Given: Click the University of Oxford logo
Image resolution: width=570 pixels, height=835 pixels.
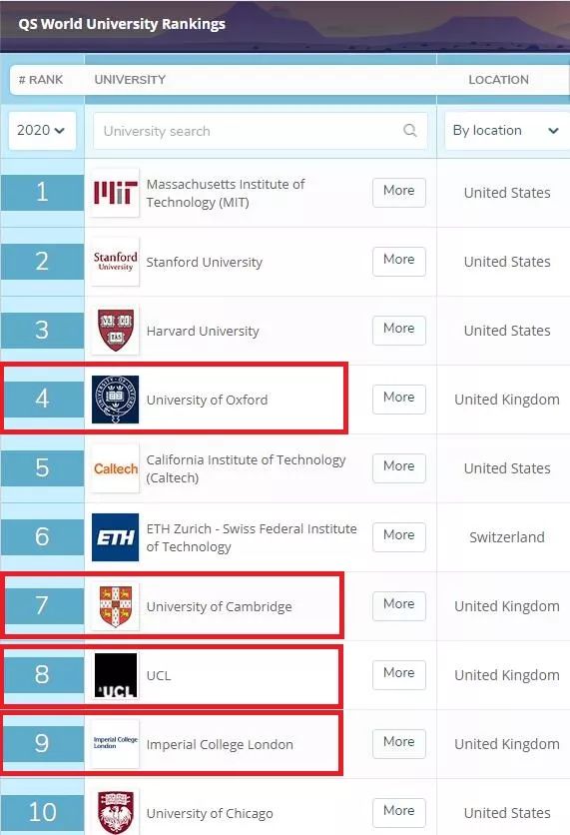Looking at the screenshot, I should [116, 400].
